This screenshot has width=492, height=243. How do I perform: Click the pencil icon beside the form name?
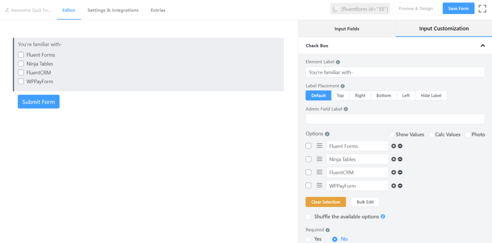7,10
